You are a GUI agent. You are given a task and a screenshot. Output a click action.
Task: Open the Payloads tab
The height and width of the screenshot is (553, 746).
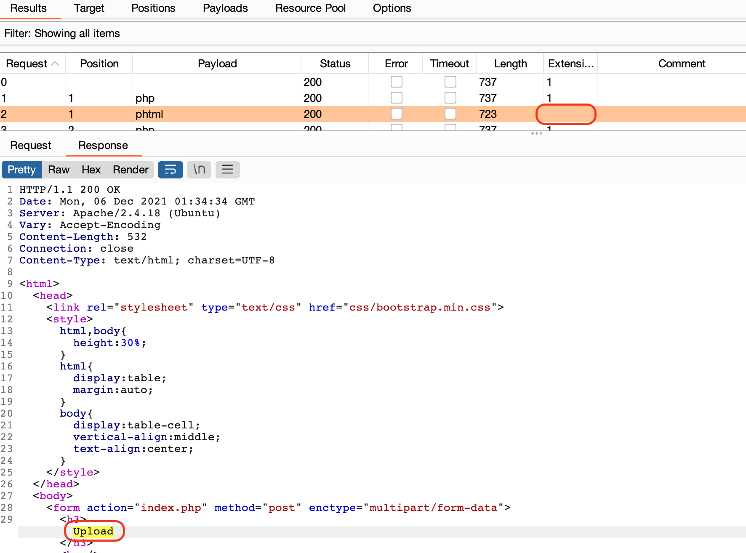(x=225, y=8)
